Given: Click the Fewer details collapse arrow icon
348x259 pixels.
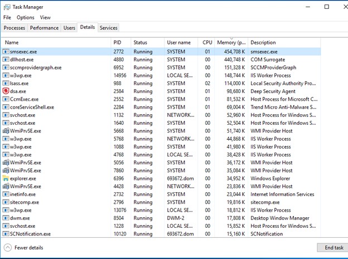Looking at the screenshot, I should tap(8, 248).
